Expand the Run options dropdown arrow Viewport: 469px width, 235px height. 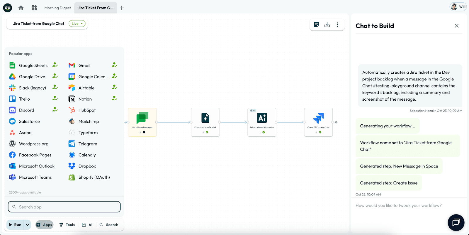(28, 225)
